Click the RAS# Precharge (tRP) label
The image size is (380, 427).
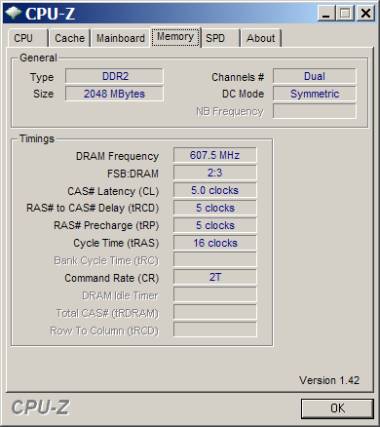coord(106,225)
